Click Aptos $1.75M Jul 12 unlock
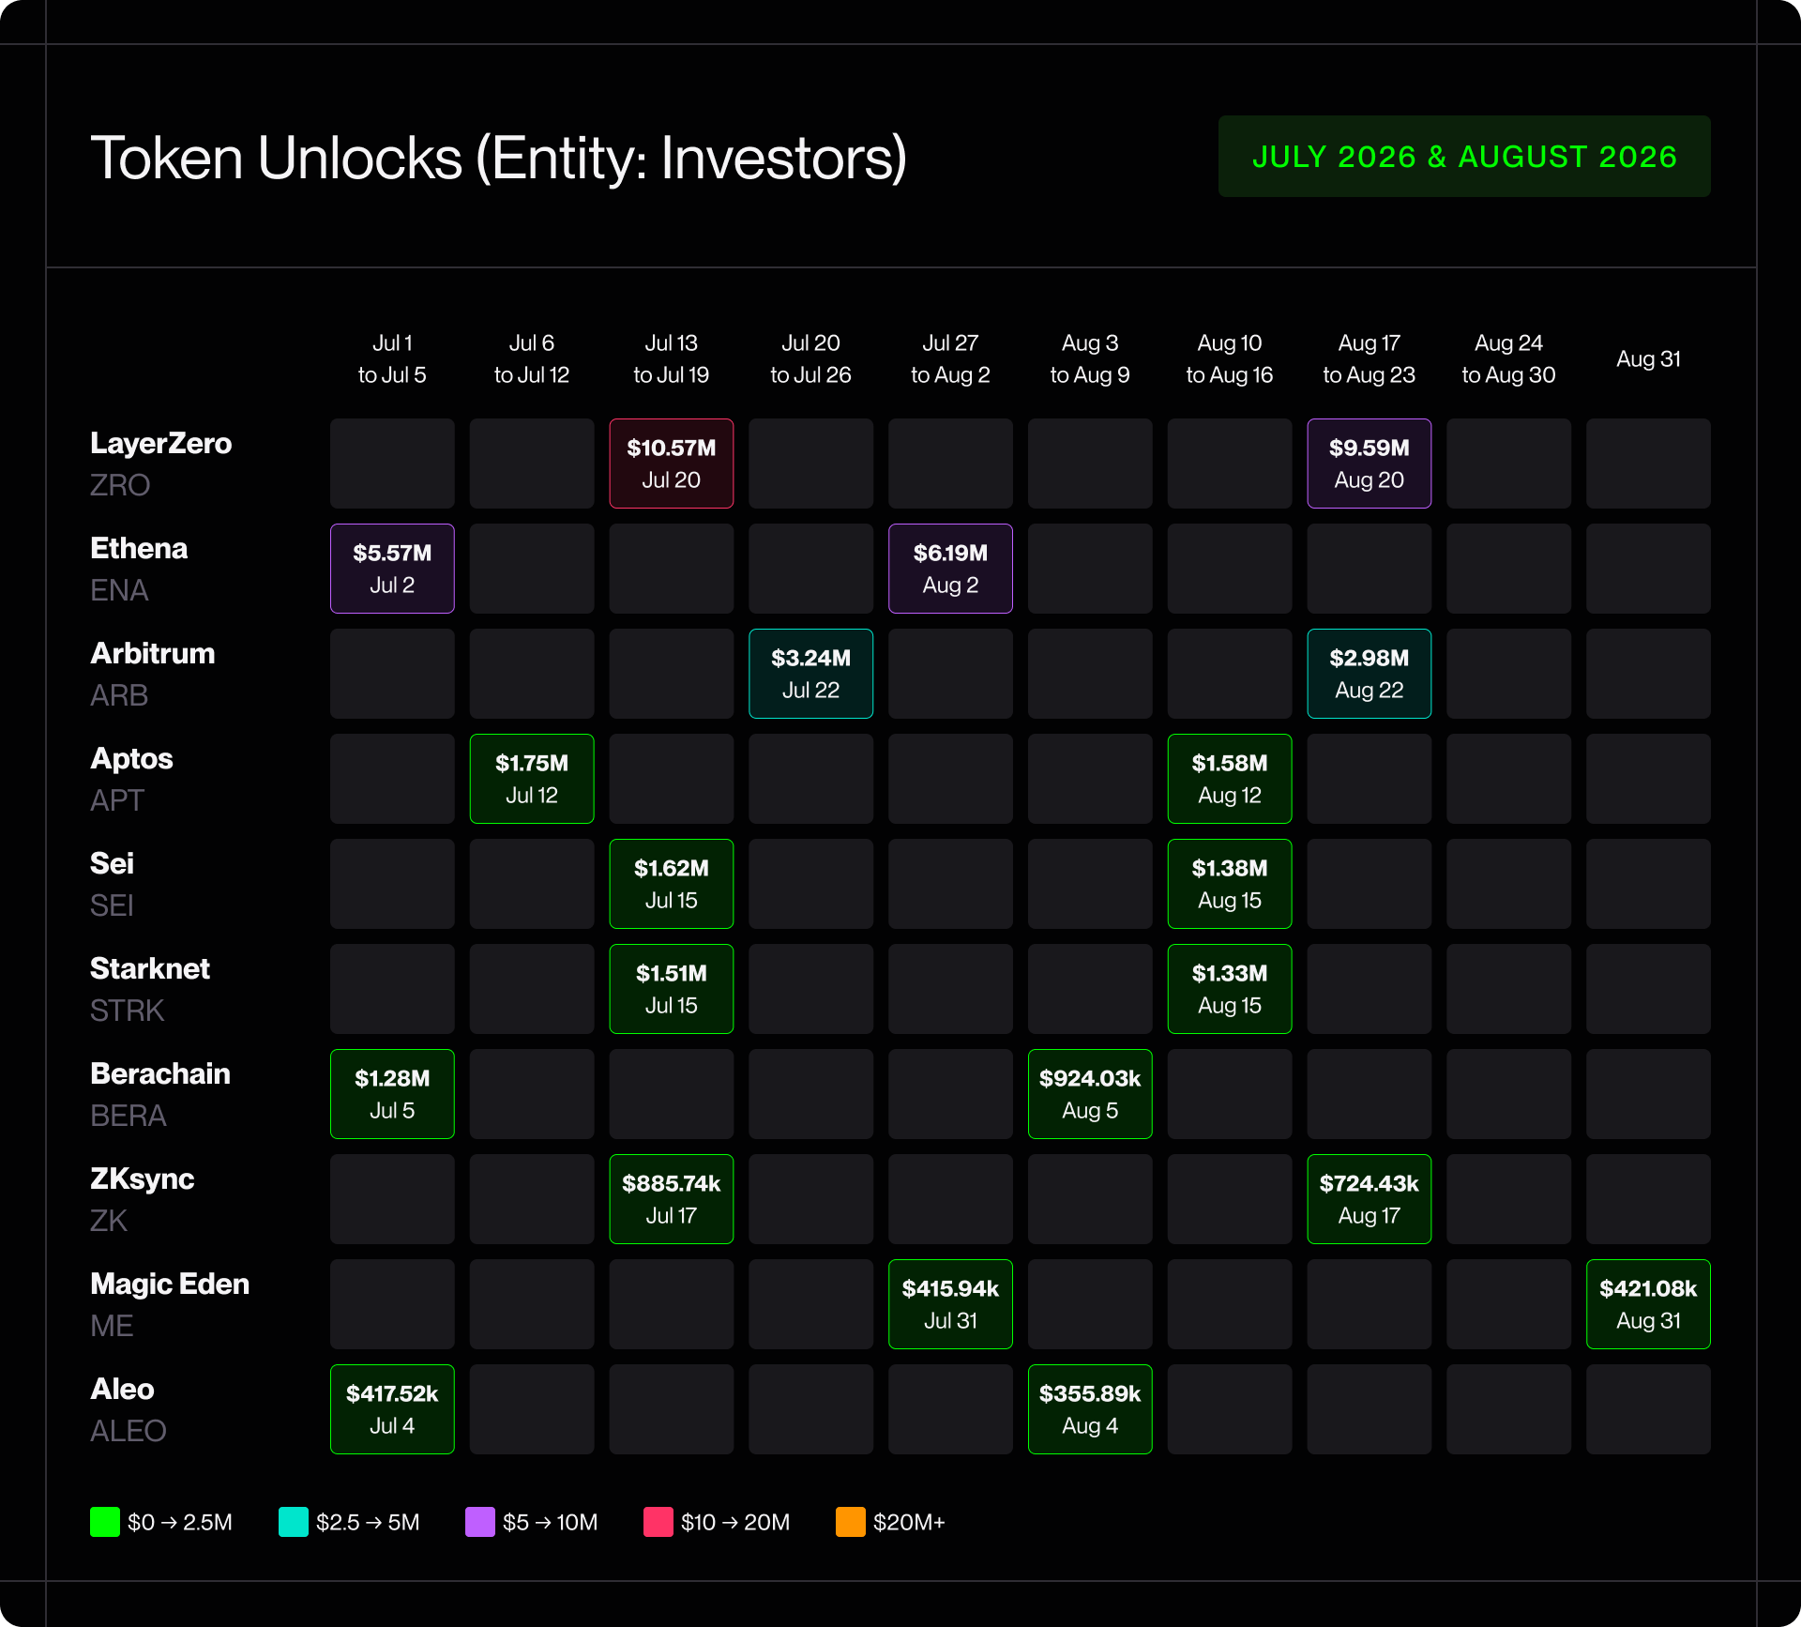The width and height of the screenshot is (1801, 1627). point(532,779)
